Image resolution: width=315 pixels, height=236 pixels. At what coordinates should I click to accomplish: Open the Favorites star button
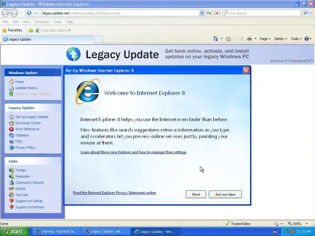(x=12, y=30)
